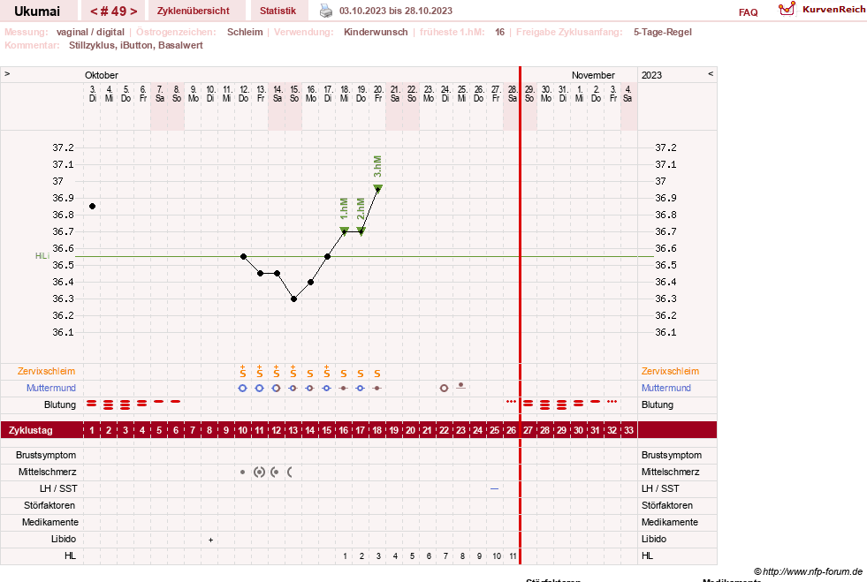The height and width of the screenshot is (582, 867).
Task: Click Mittelschmerz symbol on day 11
Action: [259, 472]
